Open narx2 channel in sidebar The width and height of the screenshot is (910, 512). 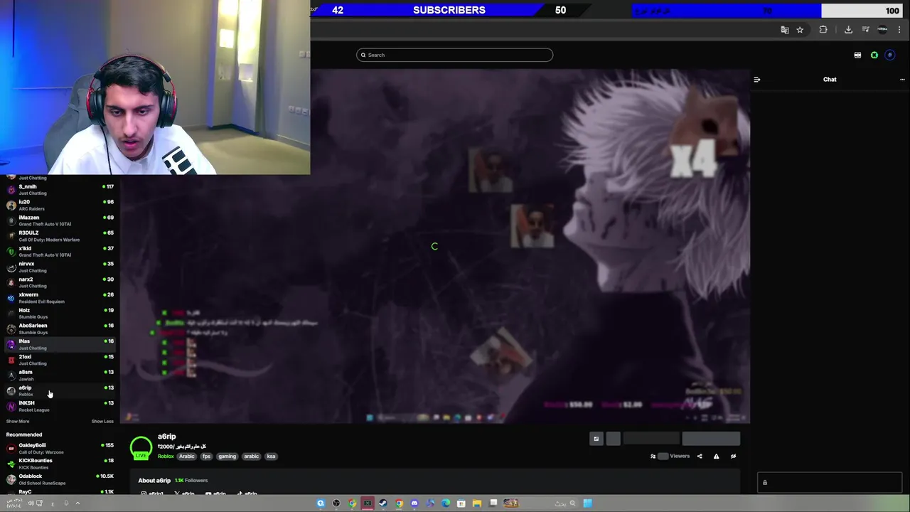click(x=60, y=282)
